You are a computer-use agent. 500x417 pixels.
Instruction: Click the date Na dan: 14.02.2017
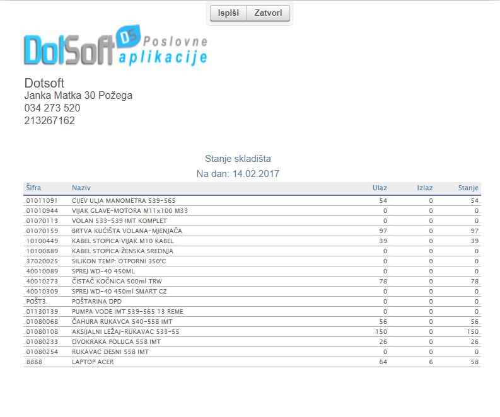(238, 173)
